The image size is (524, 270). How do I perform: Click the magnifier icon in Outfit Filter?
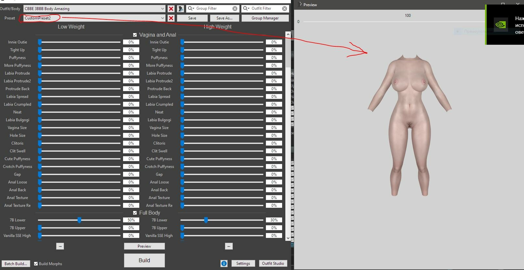[x=246, y=8]
